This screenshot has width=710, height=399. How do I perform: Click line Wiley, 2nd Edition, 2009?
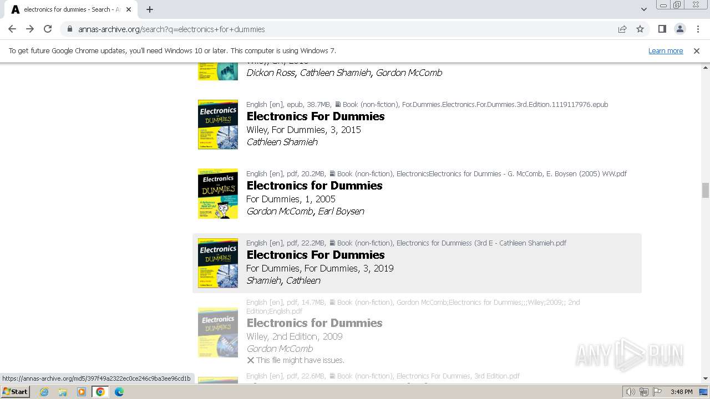(x=295, y=336)
